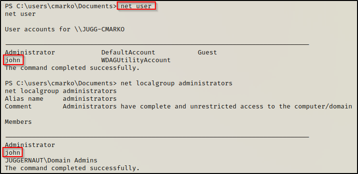Image resolution: width=358 pixels, height=174 pixels.
Task: Click the 'net localgroup administrators' command at prompt
Action: [177, 83]
